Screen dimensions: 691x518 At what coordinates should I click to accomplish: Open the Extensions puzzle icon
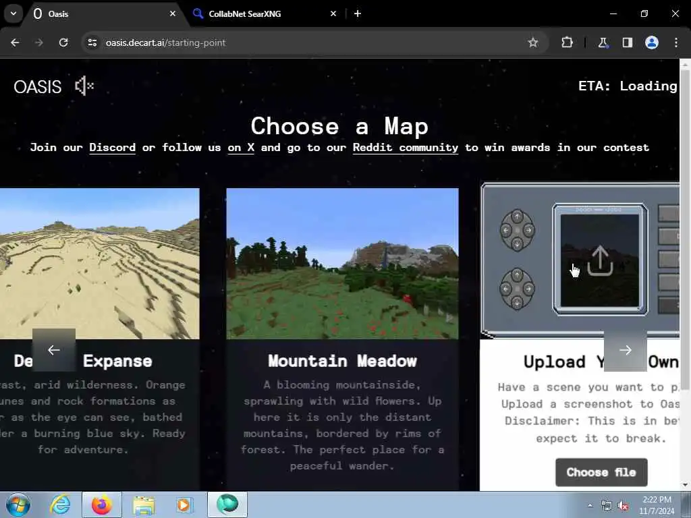pyautogui.click(x=567, y=42)
